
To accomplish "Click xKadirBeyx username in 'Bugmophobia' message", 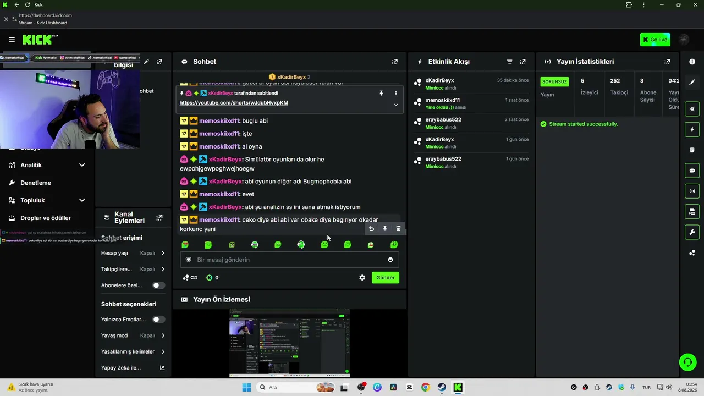I will pos(226,182).
